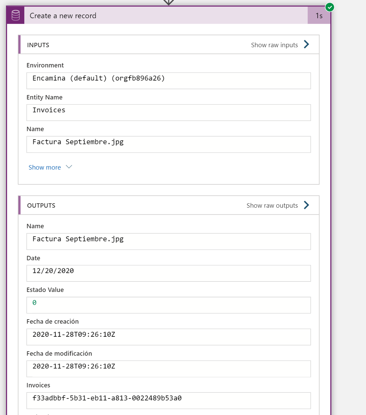Screen dimensions: 366x415
Task: Select the Environment field showing Encamina default
Action: tap(168, 81)
